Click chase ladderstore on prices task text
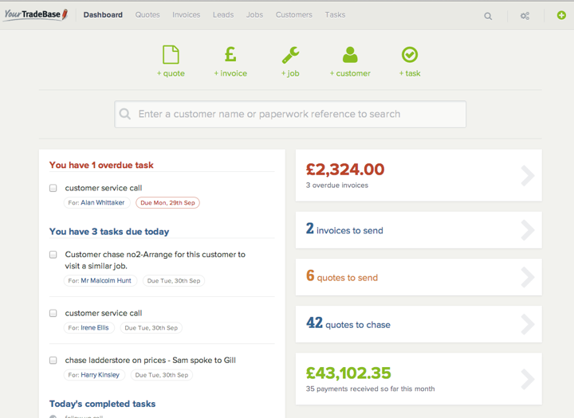Image resolution: width=574 pixels, height=418 pixels. coord(151,360)
